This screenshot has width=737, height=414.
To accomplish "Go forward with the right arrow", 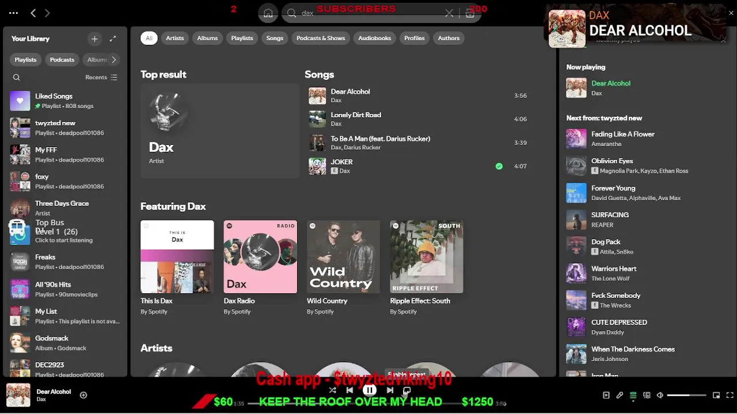I will coord(47,13).
